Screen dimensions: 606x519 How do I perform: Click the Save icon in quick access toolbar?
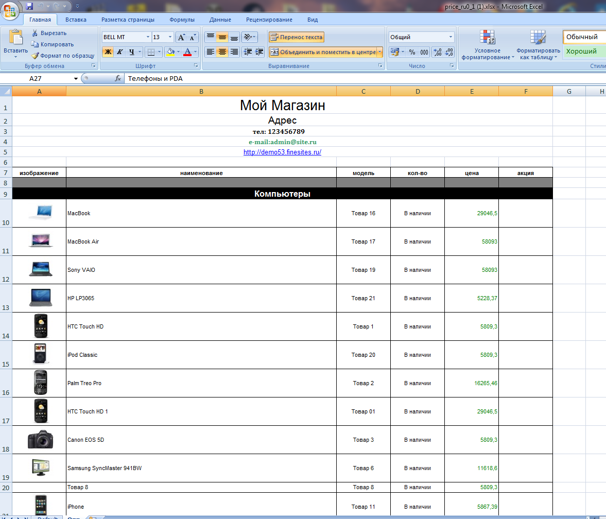[29, 6]
